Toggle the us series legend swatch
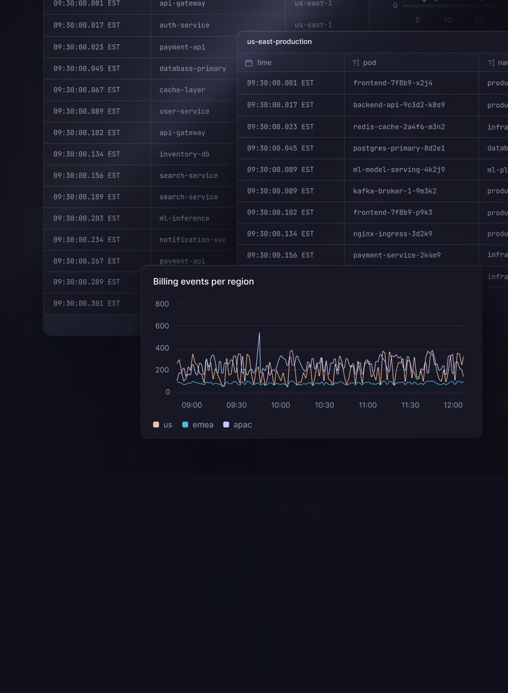 (x=156, y=425)
